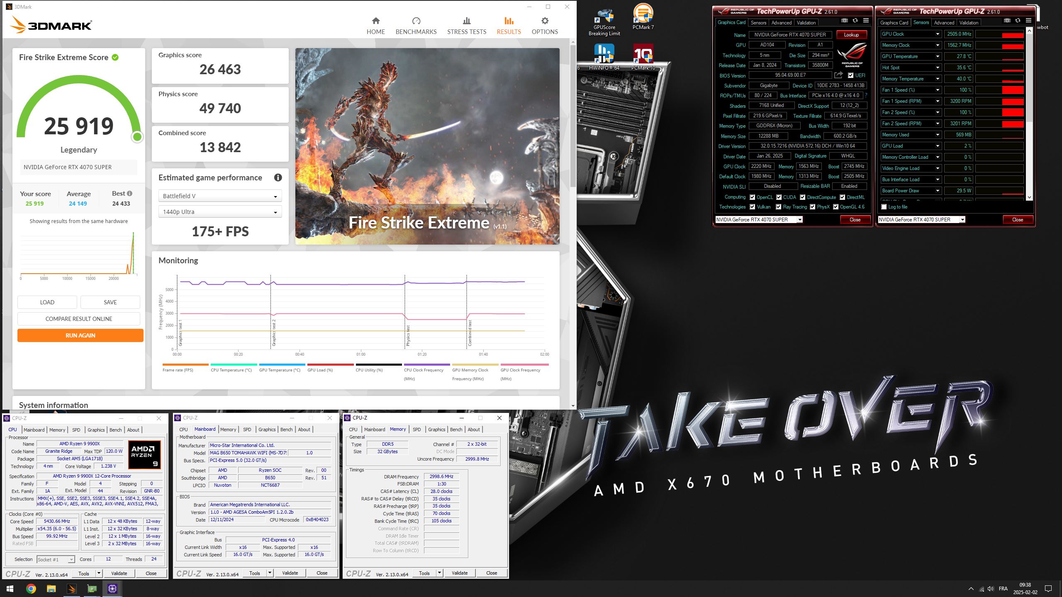
Task: Open Hot Spot sensor dropdown
Action: click(x=937, y=68)
